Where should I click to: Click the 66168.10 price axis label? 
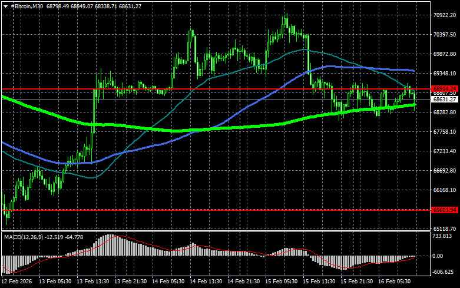445,190
